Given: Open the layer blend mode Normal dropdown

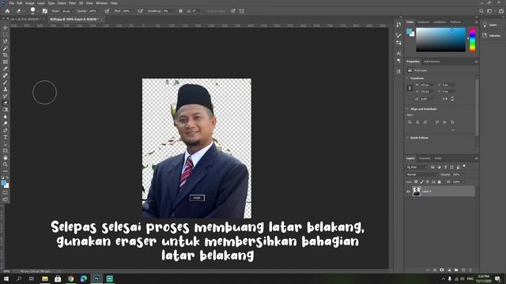Looking at the screenshot, I should point(421,174).
